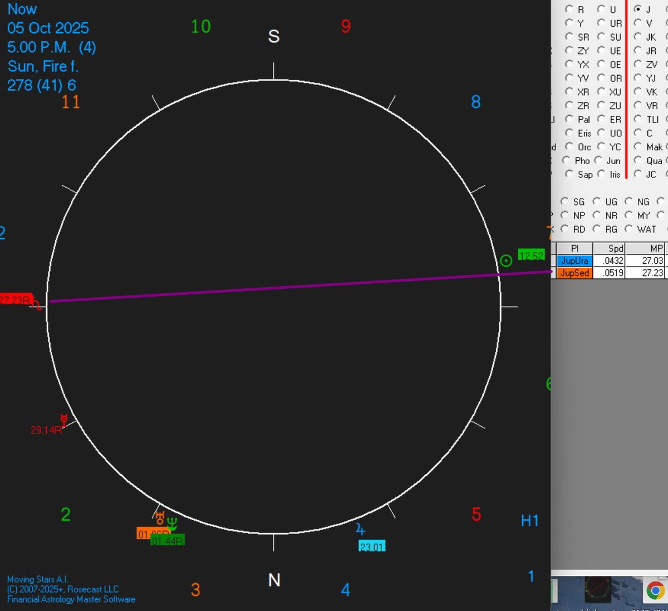Select the U radio button

point(601,9)
